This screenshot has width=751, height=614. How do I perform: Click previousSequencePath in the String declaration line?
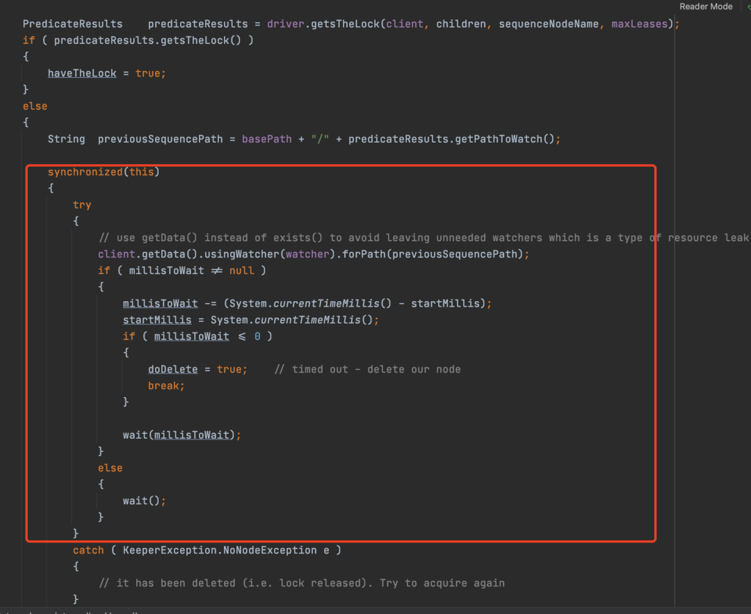tap(160, 139)
